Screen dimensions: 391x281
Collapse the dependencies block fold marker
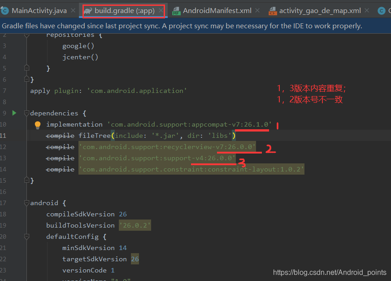click(x=27, y=113)
